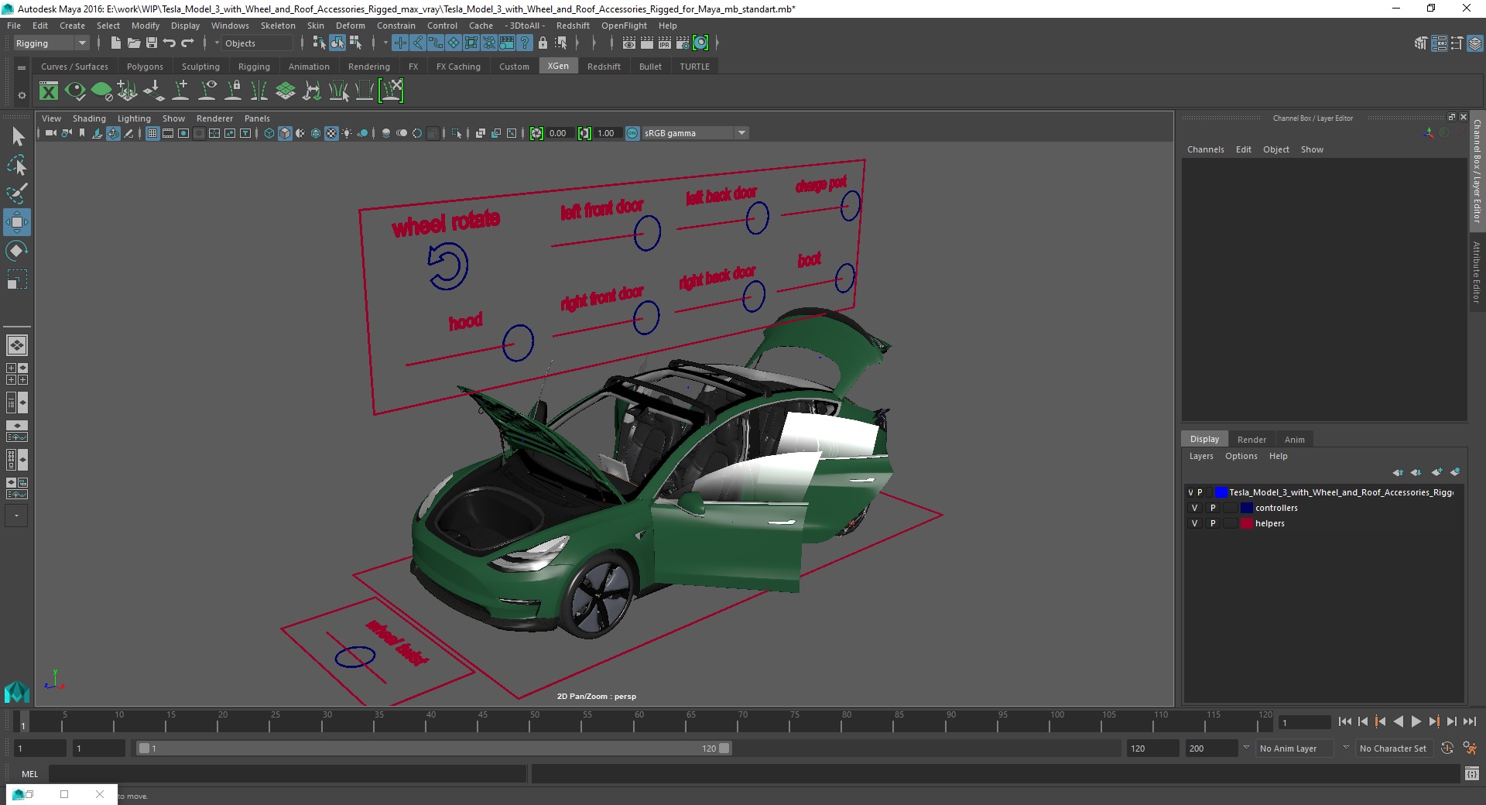Play animation forwards button
The width and height of the screenshot is (1486, 805).
(1416, 721)
